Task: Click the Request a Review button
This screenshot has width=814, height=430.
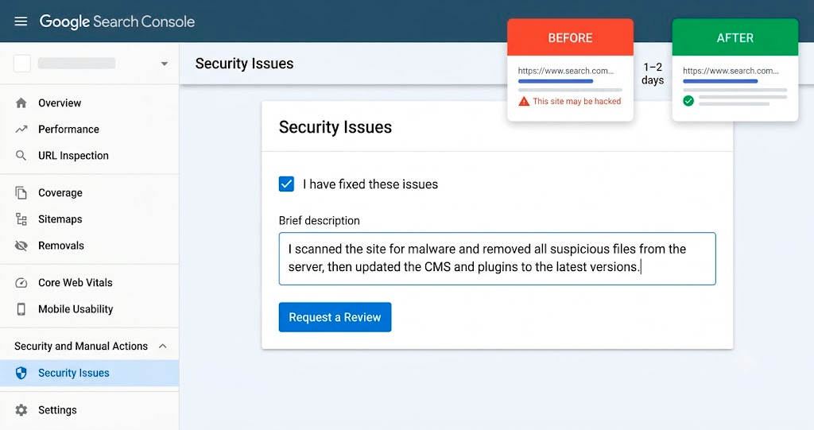Action: 335,317
